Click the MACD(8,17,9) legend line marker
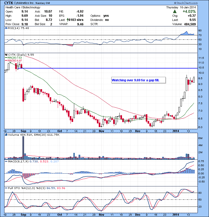Image resolution: width=209 pixels, height=217 pixels. click(x=6, y=161)
